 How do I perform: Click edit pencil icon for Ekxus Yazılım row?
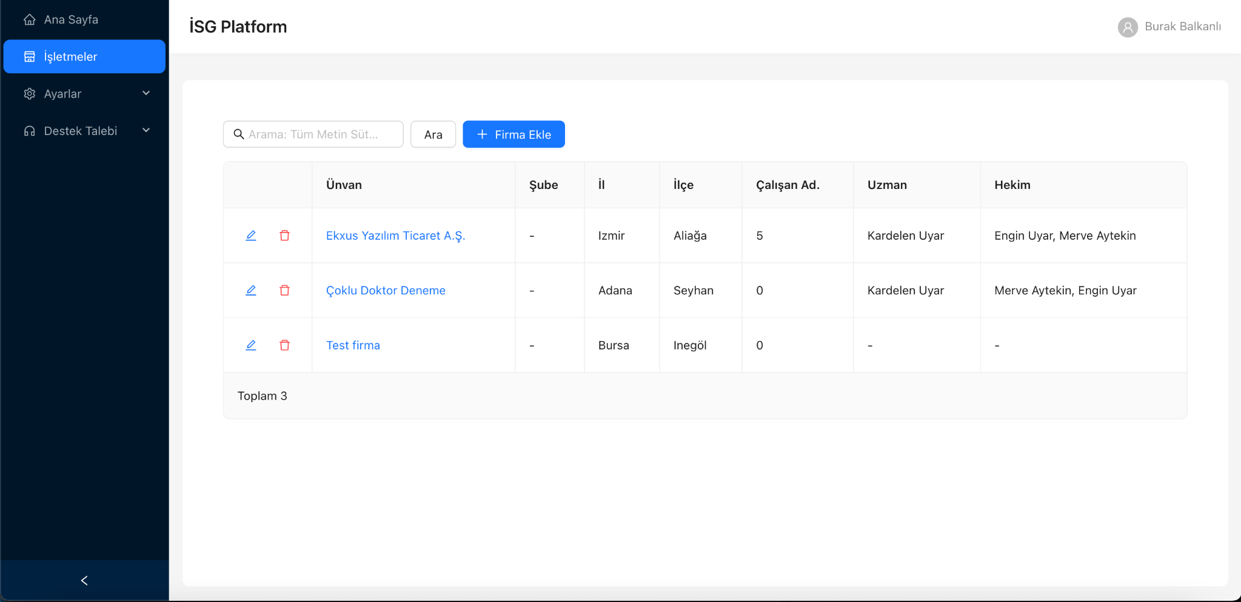point(250,236)
